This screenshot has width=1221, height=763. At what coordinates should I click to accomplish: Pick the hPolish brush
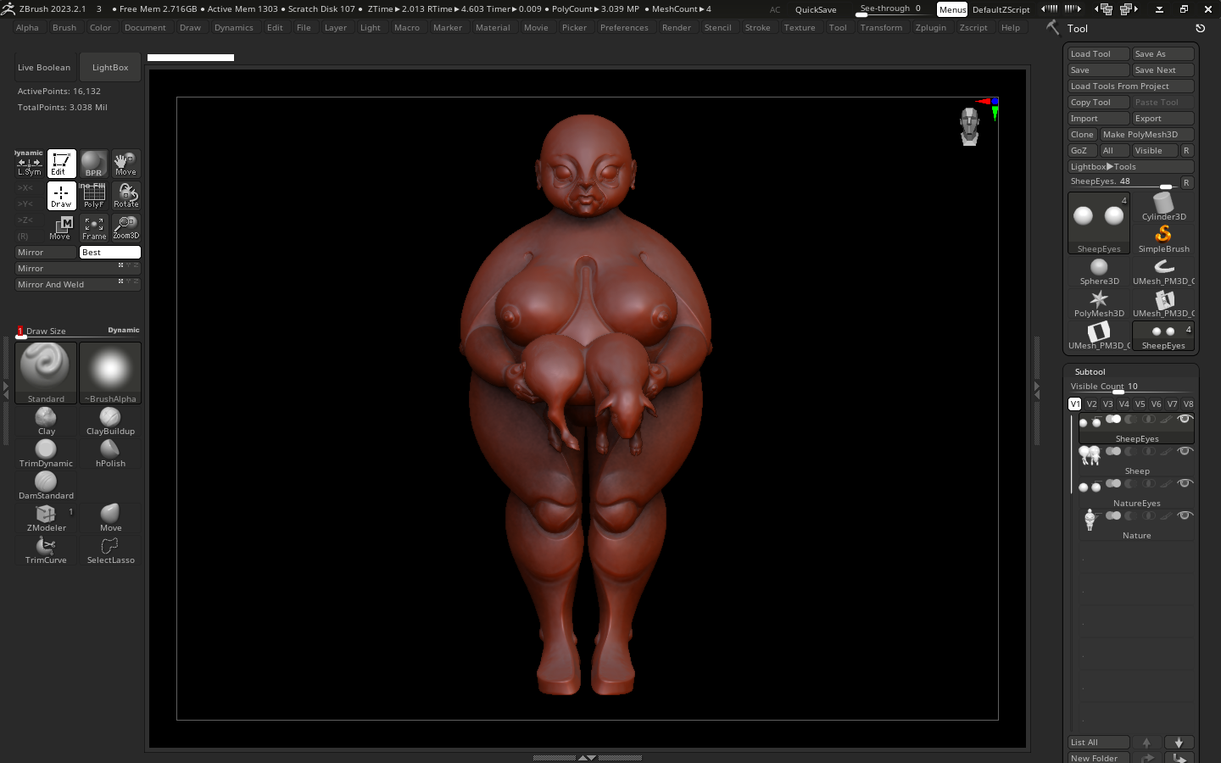pos(110,454)
